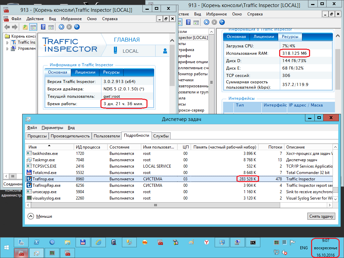Image resolution: width=344 pixels, height=258 pixels.
Task: Click the scroll-down arrow of the process list
Action: (x=335, y=199)
